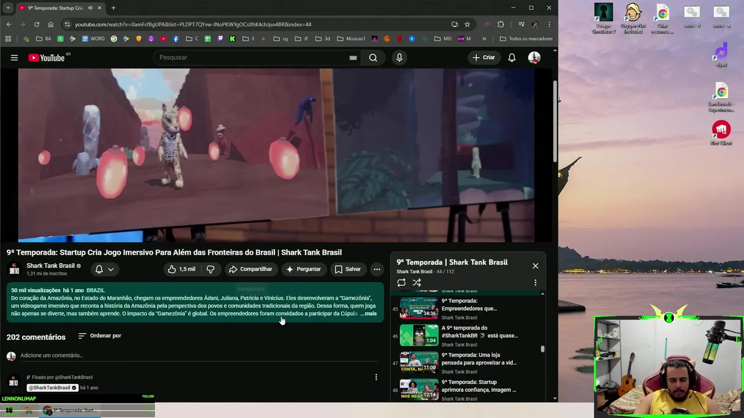Open the WORD bookmark
The image size is (744, 418).
point(93,39)
